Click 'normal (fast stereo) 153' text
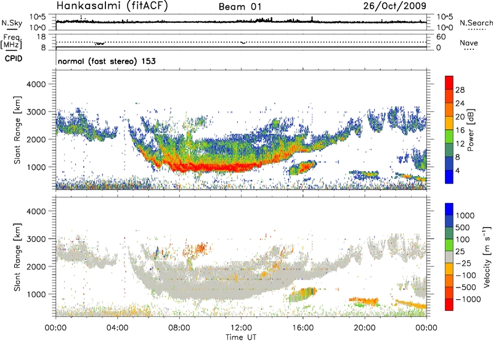Screen dimensions: 493x341 click(x=107, y=61)
